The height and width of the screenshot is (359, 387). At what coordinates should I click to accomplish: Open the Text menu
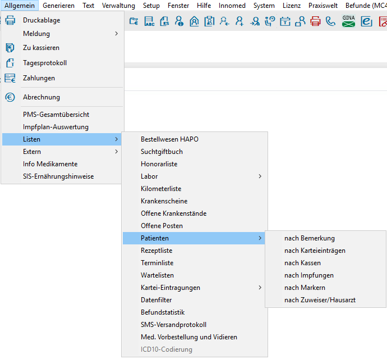[89, 6]
